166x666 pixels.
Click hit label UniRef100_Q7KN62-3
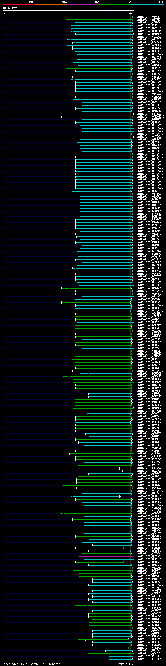pos(150,117)
